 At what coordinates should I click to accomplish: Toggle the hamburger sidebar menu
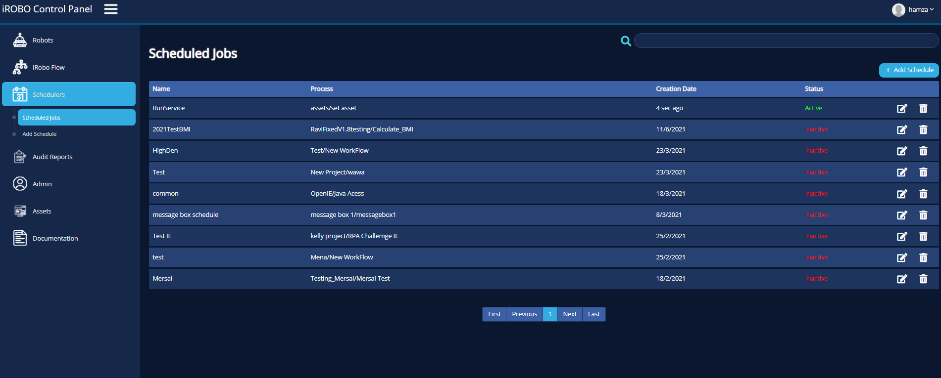110,9
